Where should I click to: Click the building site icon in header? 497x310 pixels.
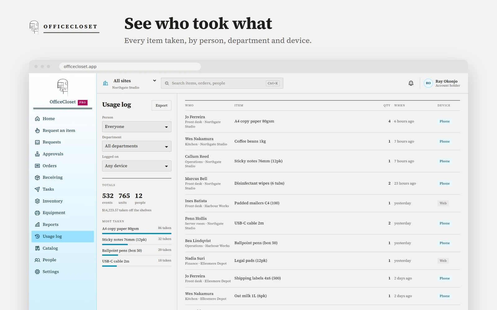pos(106,83)
